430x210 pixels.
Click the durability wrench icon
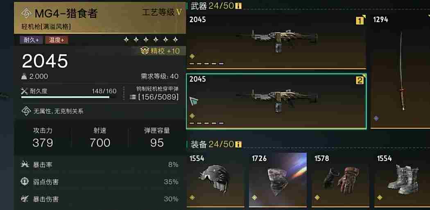(x=24, y=91)
